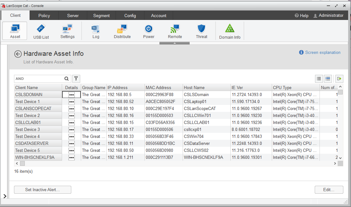
Task: Switch to simple list view
Action: coord(319,79)
